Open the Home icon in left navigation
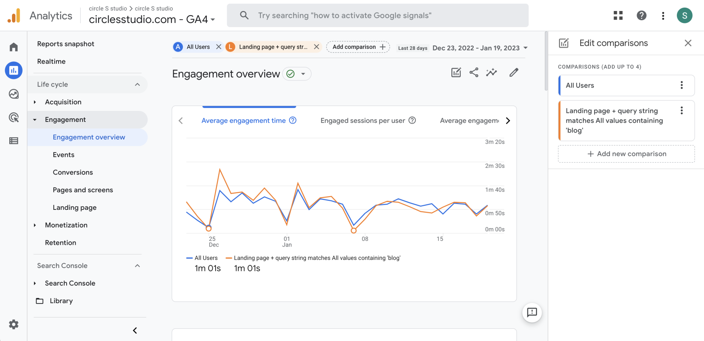704x341 pixels. [13, 47]
